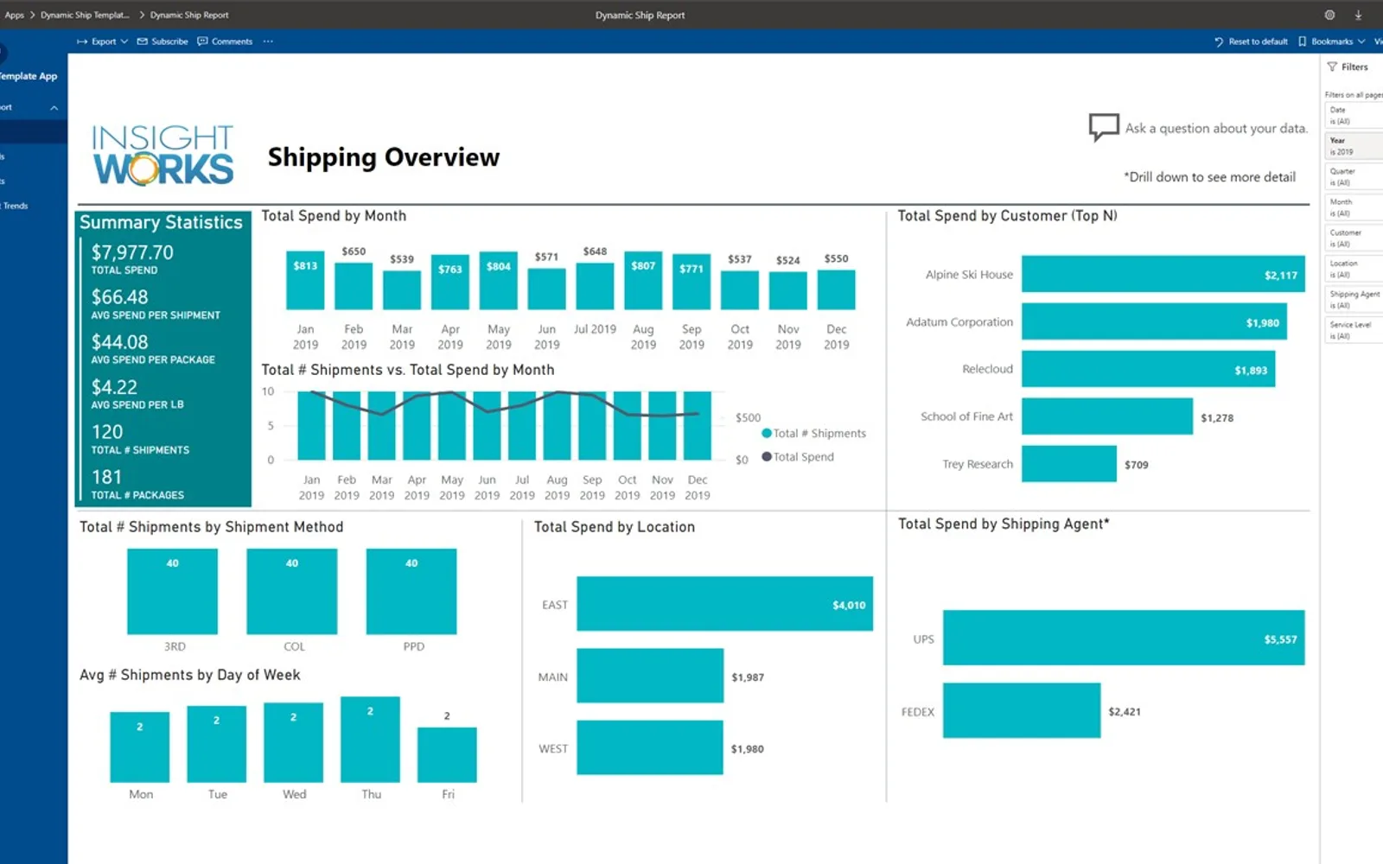This screenshot has width=1383, height=864.
Task: Click the Export arrow icon in toolbar
Action: [x=82, y=41]
